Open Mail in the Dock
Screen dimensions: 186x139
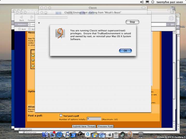pyautogui.click(x=52, y=134)
